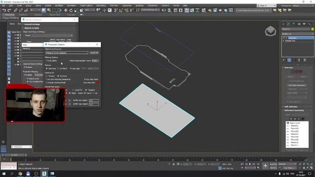
Task: Expand the Sign In dropdown
Action: 266,5
